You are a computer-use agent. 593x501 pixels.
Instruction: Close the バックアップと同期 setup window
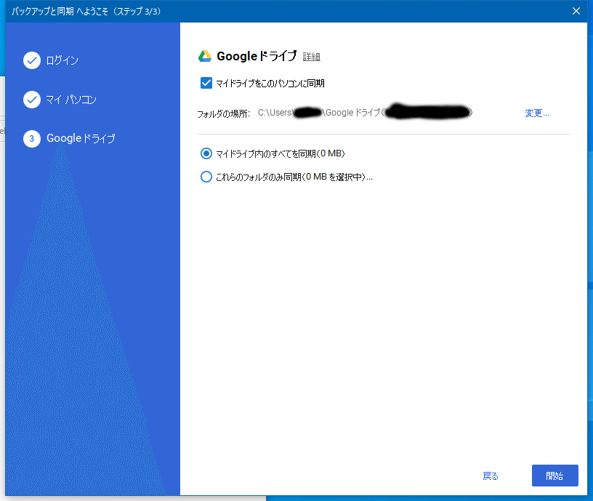(x=576, y=11)
